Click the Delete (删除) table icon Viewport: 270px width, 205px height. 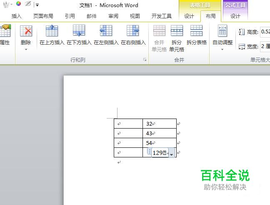pos(26,31)
